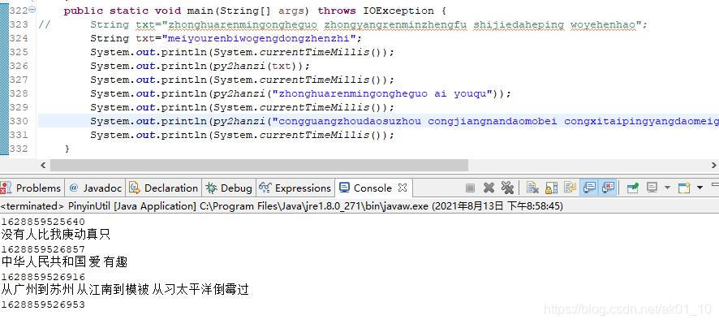Click console output 1628859526916
719x324 pixels.
[x=43, y=277]
